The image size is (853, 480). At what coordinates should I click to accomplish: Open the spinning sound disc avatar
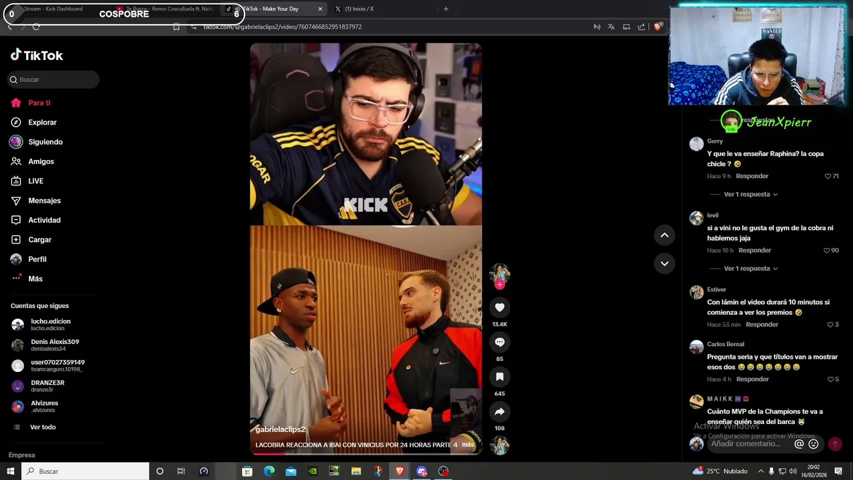(500, 445)
